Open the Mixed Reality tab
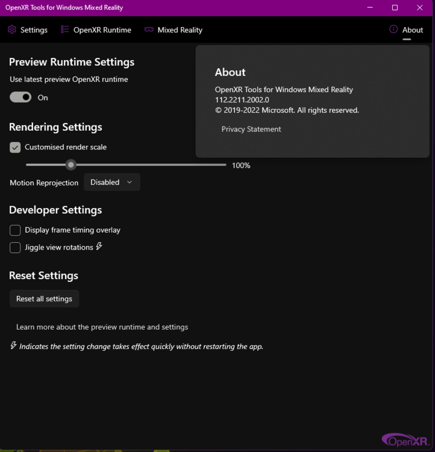435x452 pixels. (180, 30)
